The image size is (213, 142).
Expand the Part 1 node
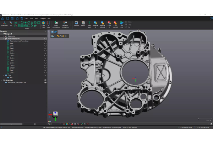6,78
